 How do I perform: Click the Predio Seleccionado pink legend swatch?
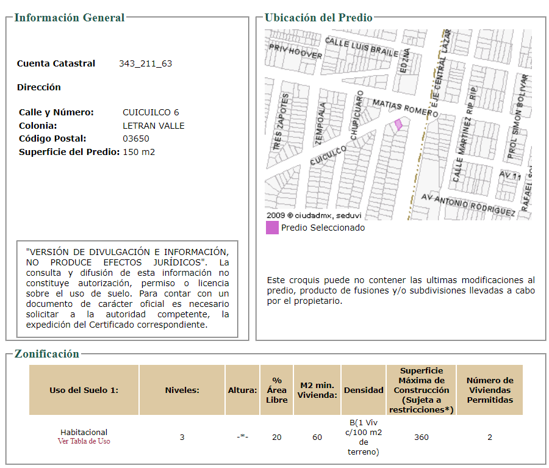272,228
